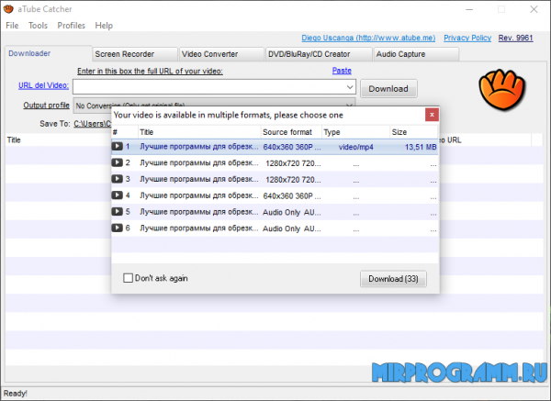Image resolution: width=551 pixels, height=401 pixels.
Task: Click the orange aTube Catcher glove logo
Action: click(x=501, y=90)
